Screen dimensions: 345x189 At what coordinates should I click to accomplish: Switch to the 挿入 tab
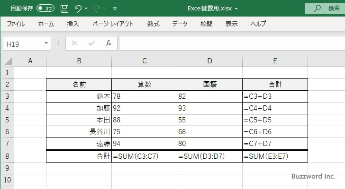pyautogui.click(x=73, y=24)
